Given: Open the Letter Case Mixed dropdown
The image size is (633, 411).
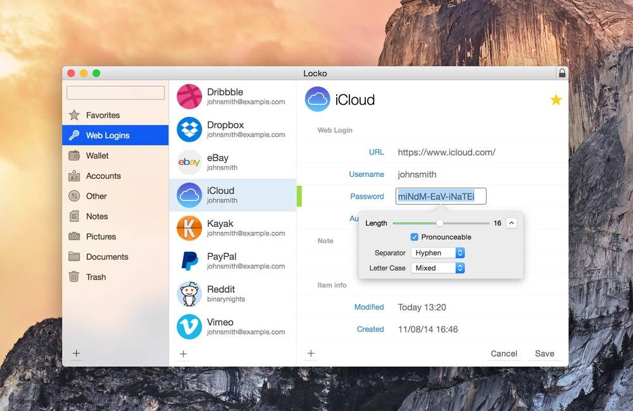Looking at the screenshot, I should 437,268.
